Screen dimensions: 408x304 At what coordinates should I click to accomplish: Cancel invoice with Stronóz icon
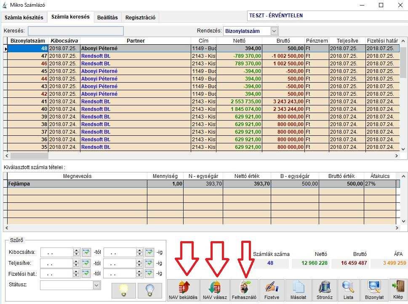325,290
